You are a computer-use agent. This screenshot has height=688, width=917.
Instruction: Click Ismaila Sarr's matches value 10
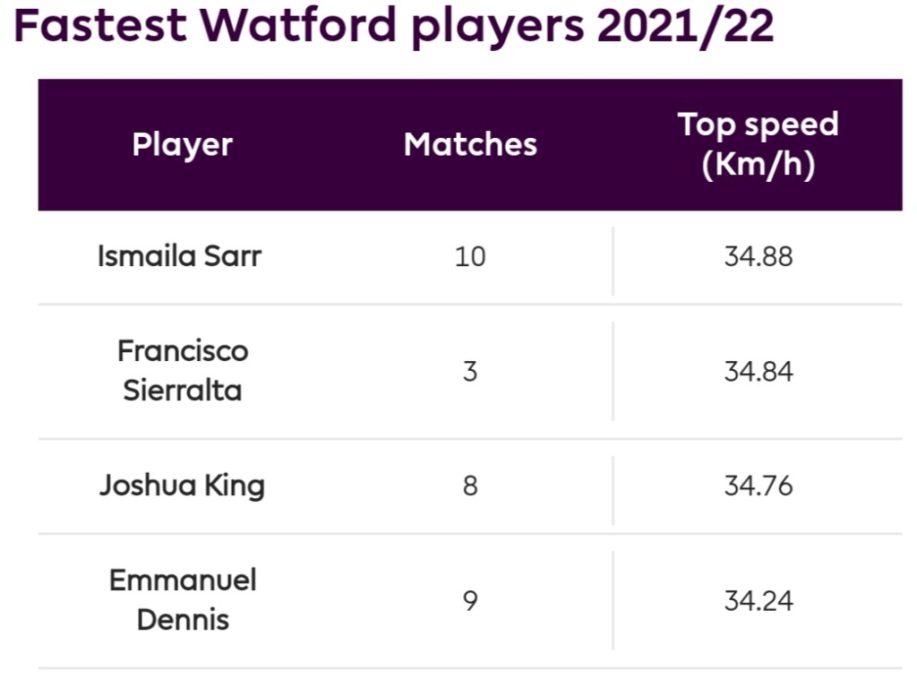(x=470, y=256)
